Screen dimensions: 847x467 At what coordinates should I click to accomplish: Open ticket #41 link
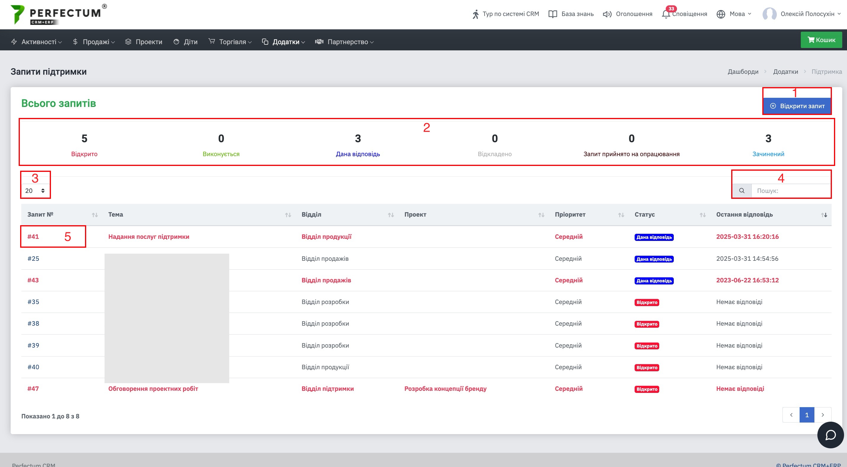pyautogui.click(x=33, y=237)
